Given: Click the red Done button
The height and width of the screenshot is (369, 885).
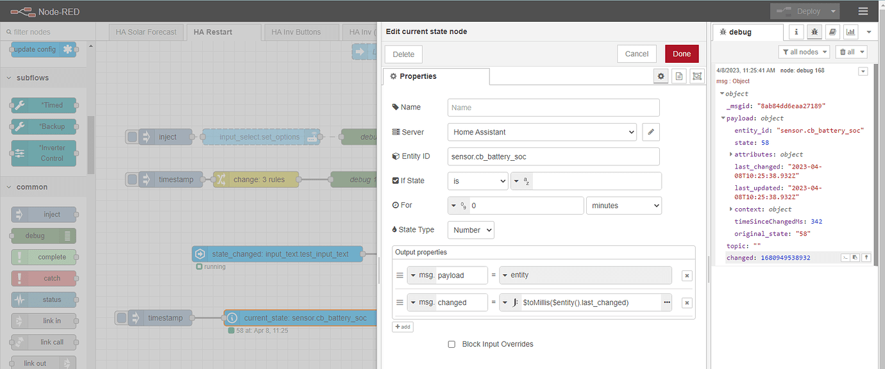Looking at the screenshot, I should pos(682,54).
